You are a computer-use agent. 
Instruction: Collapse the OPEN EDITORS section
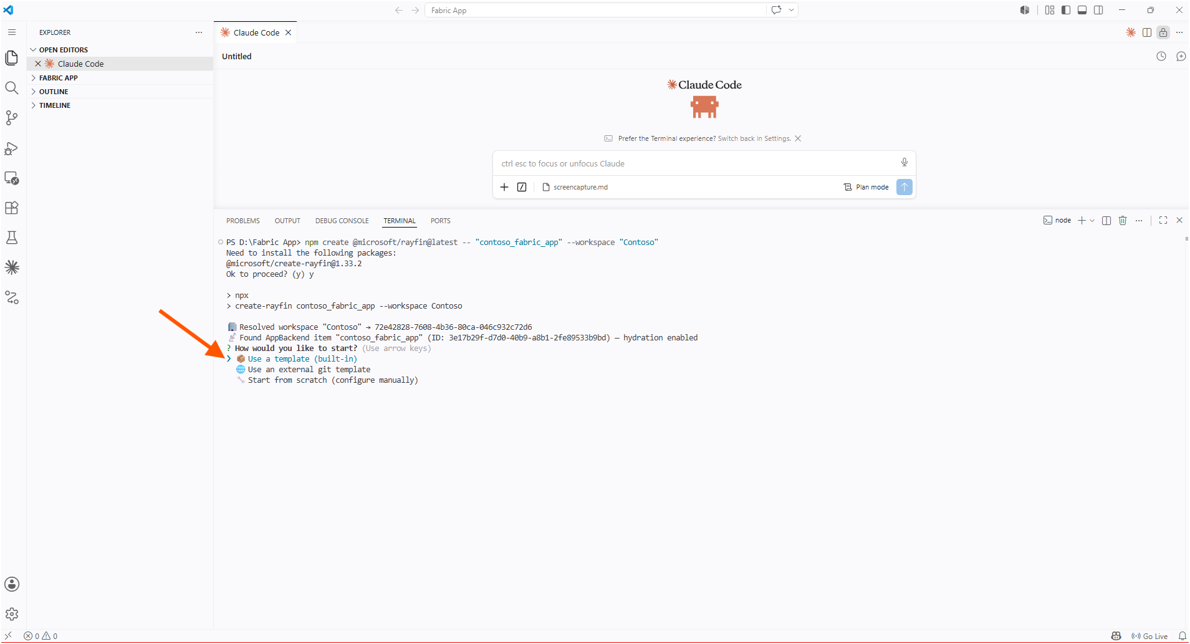click(121, 50)
